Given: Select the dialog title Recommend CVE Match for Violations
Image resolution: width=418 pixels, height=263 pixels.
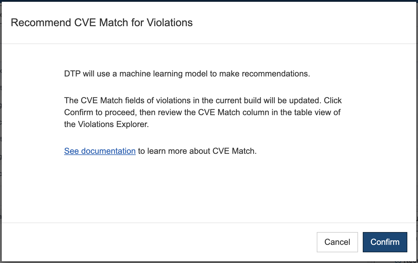Looking at the screenshot, I should coord(102,23).
